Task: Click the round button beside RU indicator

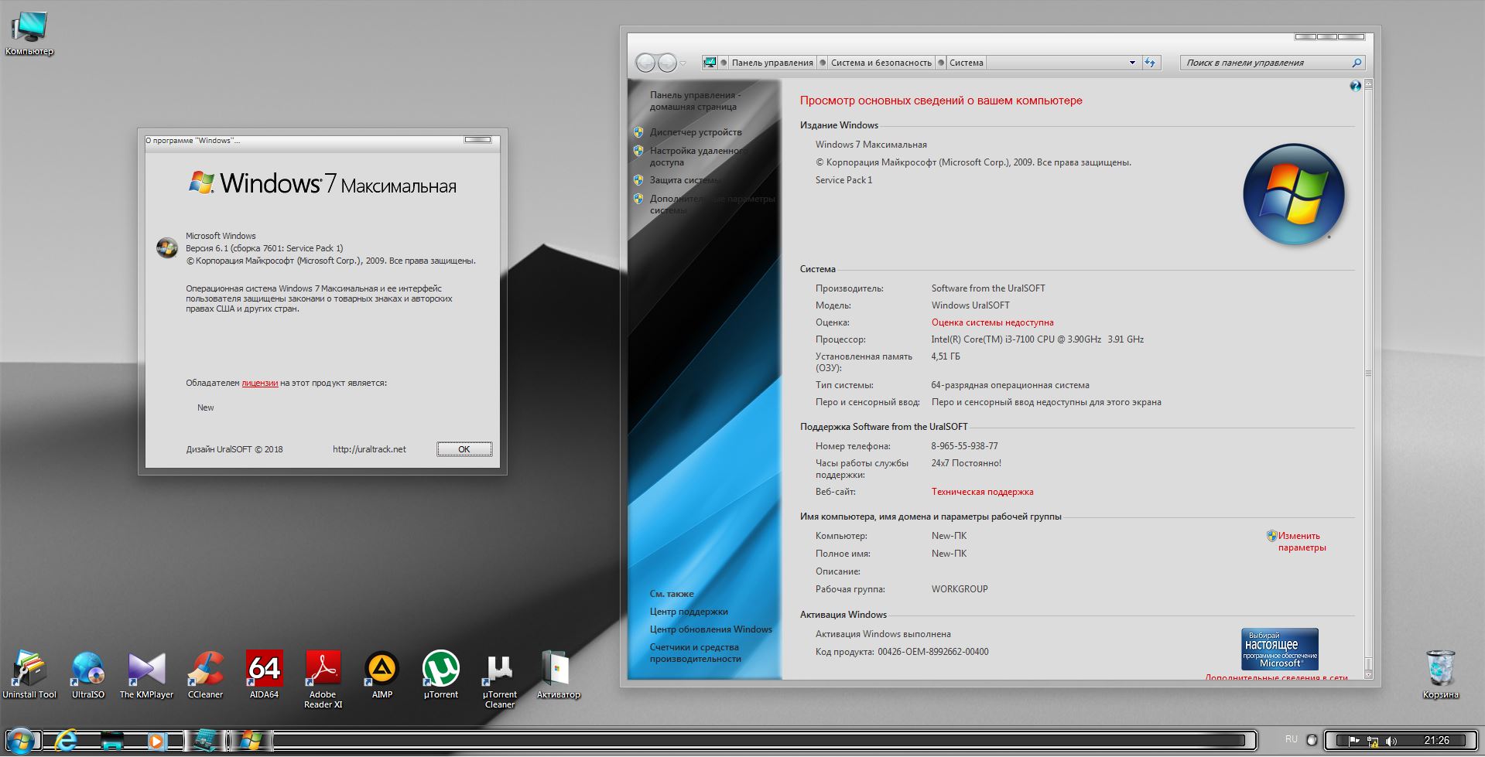Action: pyautogui.click(x=1312, y=740)
